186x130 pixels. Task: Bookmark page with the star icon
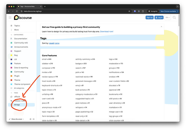[129, 11]
